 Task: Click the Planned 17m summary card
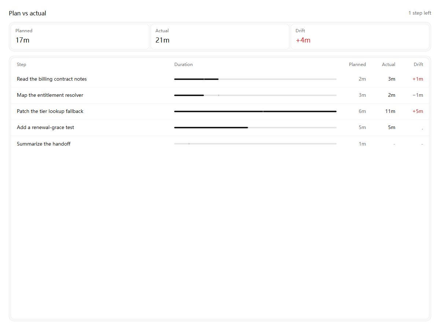[x=80, y=37]
